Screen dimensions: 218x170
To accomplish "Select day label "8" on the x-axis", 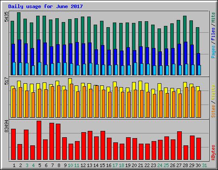I will tap(59, 165).
